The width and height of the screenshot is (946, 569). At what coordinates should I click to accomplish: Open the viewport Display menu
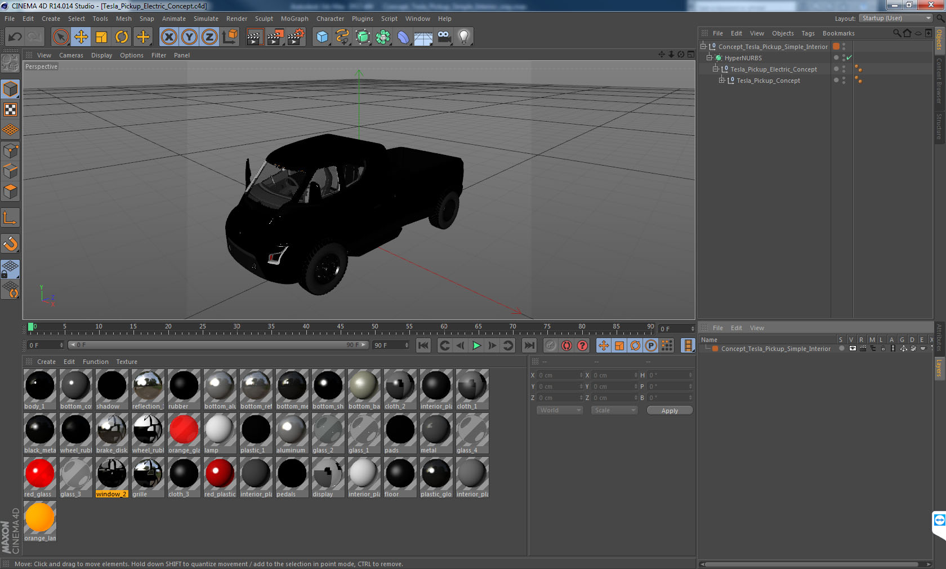point(101,55)
